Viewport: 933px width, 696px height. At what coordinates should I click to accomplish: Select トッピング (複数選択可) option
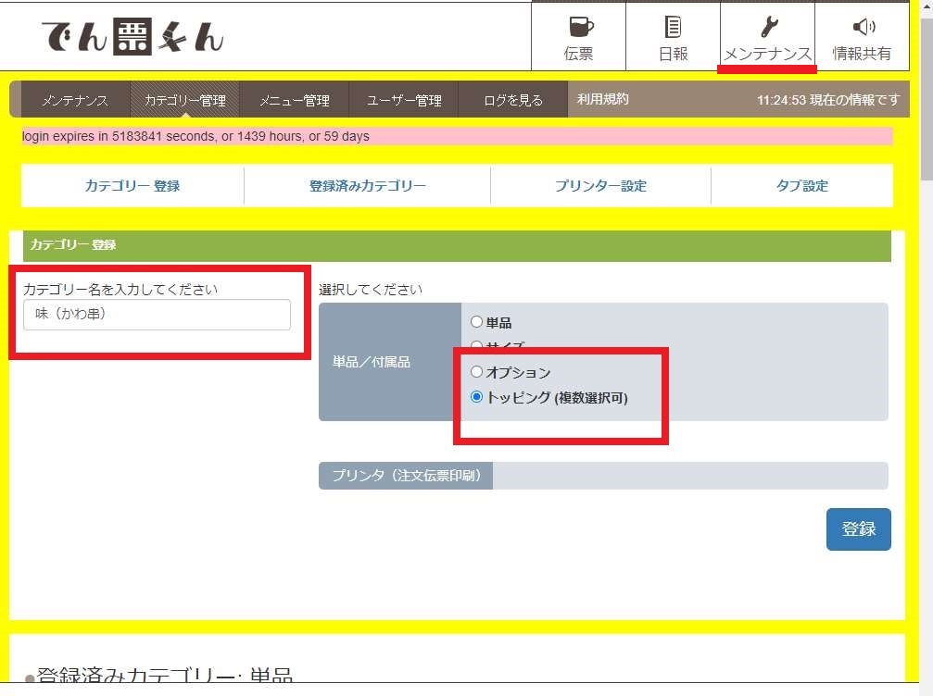point(476,396)
